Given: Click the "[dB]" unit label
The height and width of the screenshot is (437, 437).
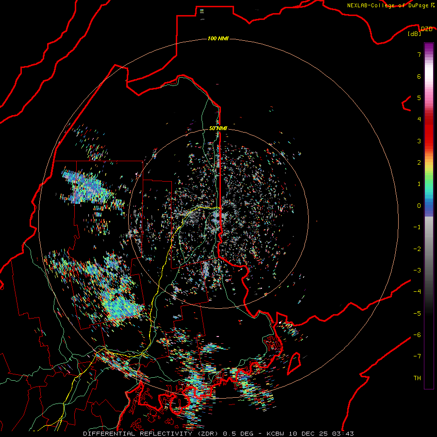Looking at the screenshot, I should (x=415, y=34).
